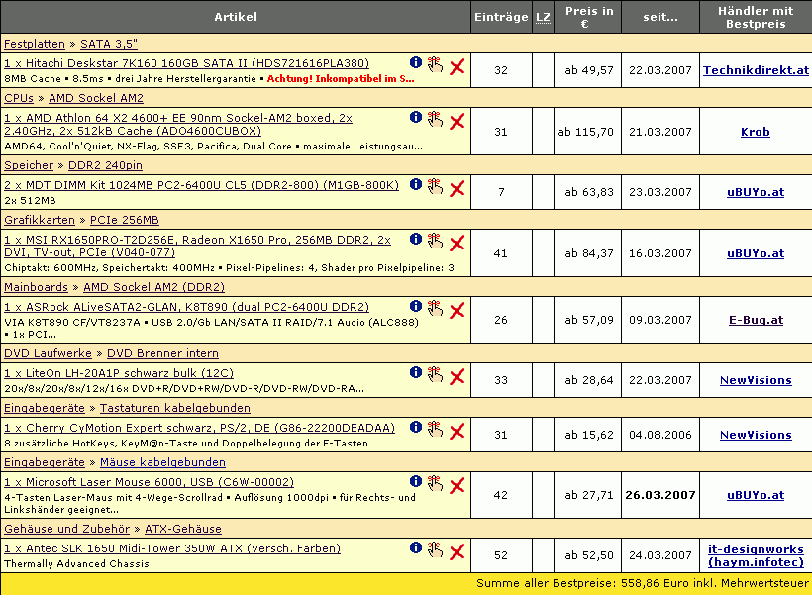The width and height of the screenshot is (812, 595).
Task: Click the hand icon on Cherry CyMotion row
Action: (x=435, y=429)
